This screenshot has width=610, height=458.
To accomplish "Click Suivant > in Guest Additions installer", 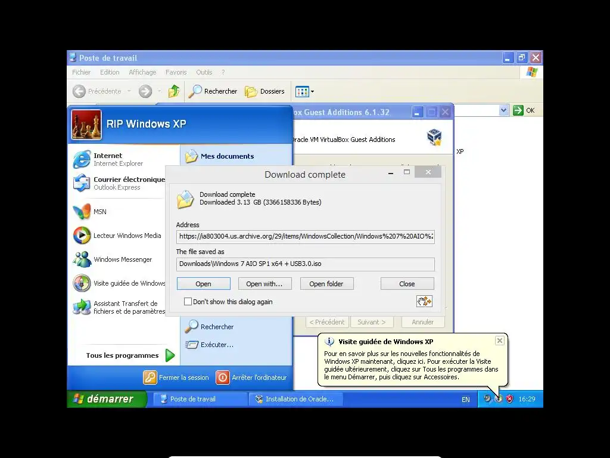I will point(372,322).
